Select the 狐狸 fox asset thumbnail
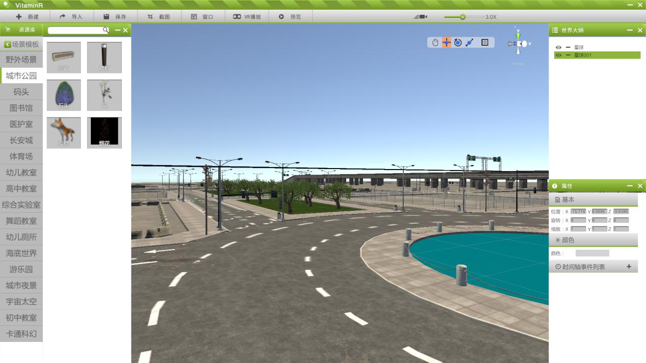This screenshot has width=646, height=363. [x=64, y=132]
